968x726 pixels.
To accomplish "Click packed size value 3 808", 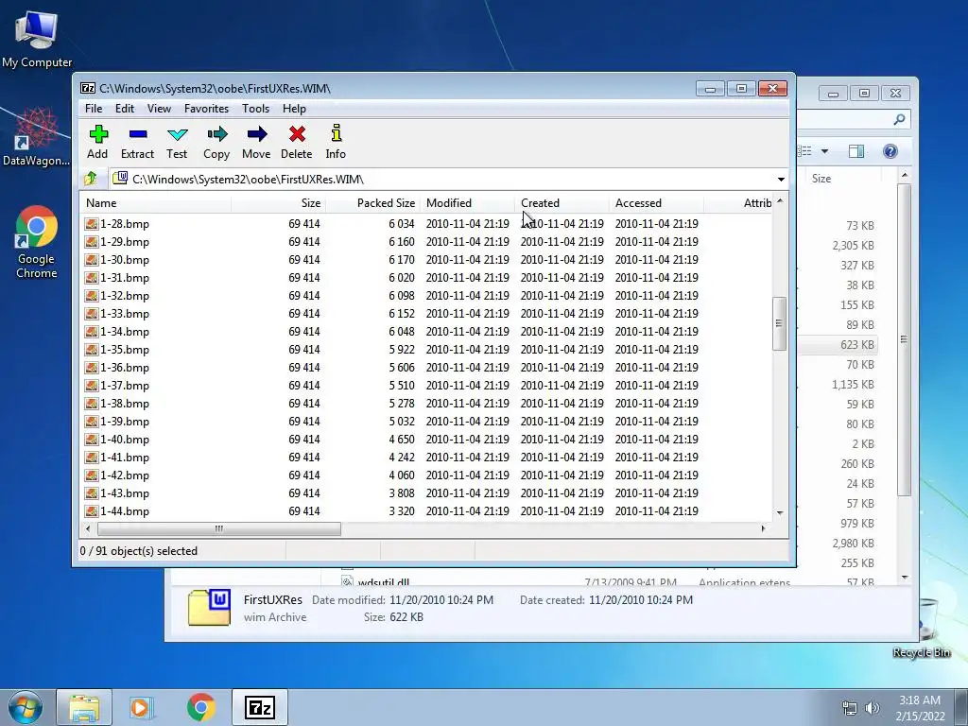I will [x=401, y=493].
